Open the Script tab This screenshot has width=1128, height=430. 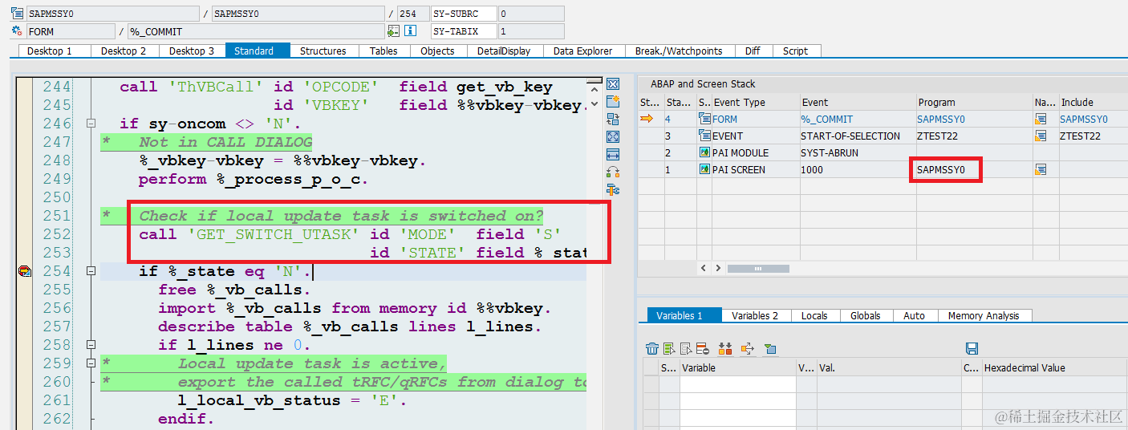[x=795, y=51]
